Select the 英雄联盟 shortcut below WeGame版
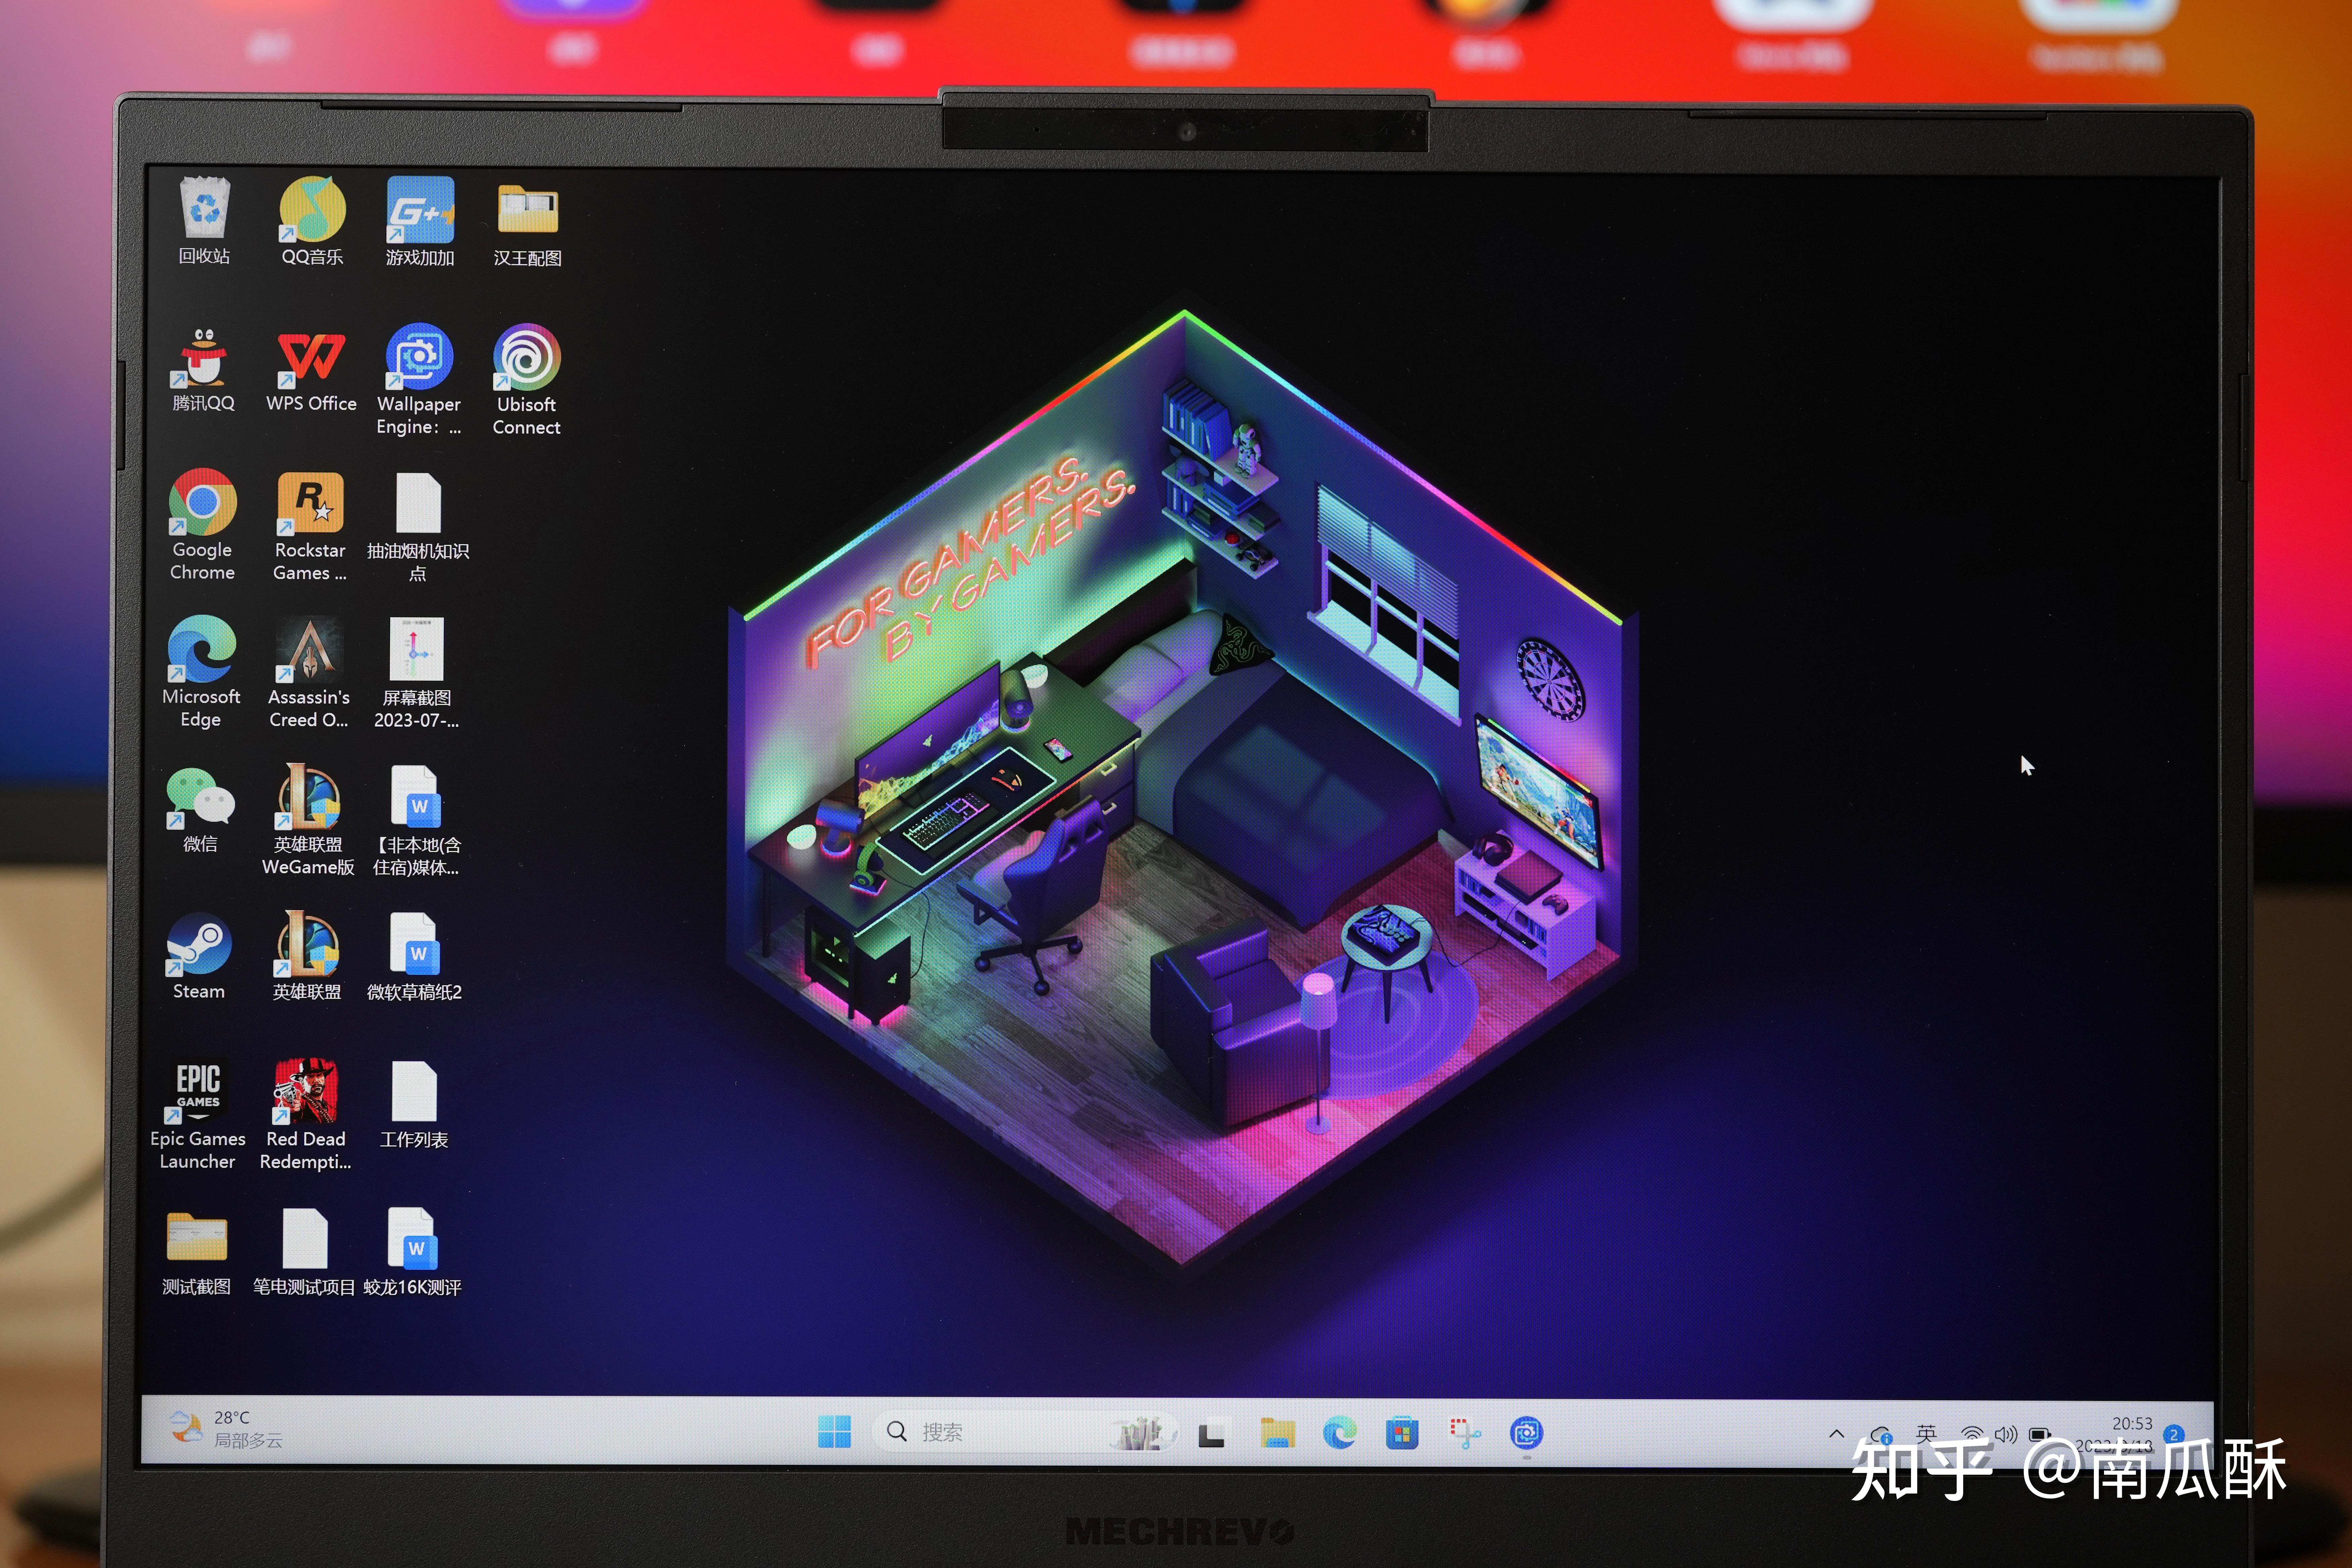Image resolution: width=2352 pixels, height=1568 pixels. coord(307,956)
